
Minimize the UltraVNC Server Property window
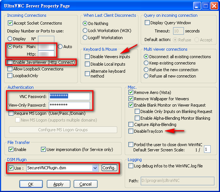tap(197, 6)
